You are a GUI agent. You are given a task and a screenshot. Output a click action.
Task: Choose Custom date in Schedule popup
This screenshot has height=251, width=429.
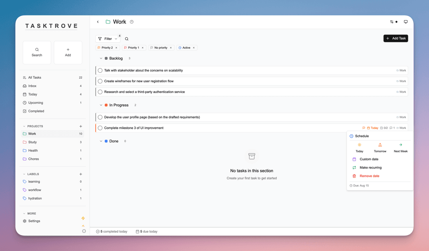(380, 159)
